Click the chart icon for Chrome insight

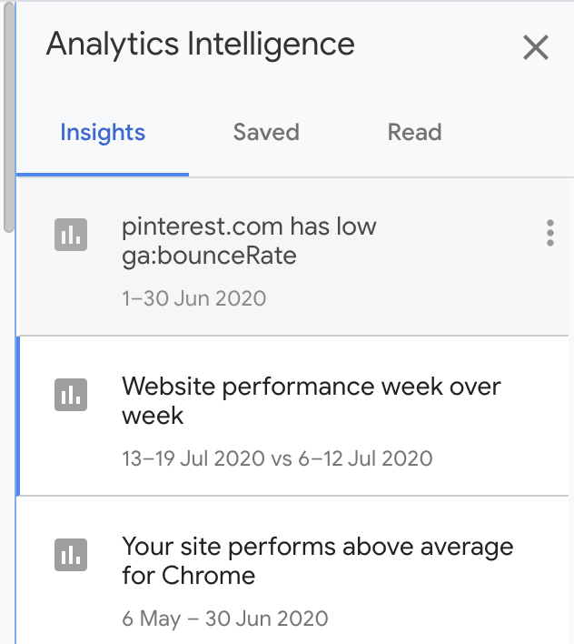(70, 552)
